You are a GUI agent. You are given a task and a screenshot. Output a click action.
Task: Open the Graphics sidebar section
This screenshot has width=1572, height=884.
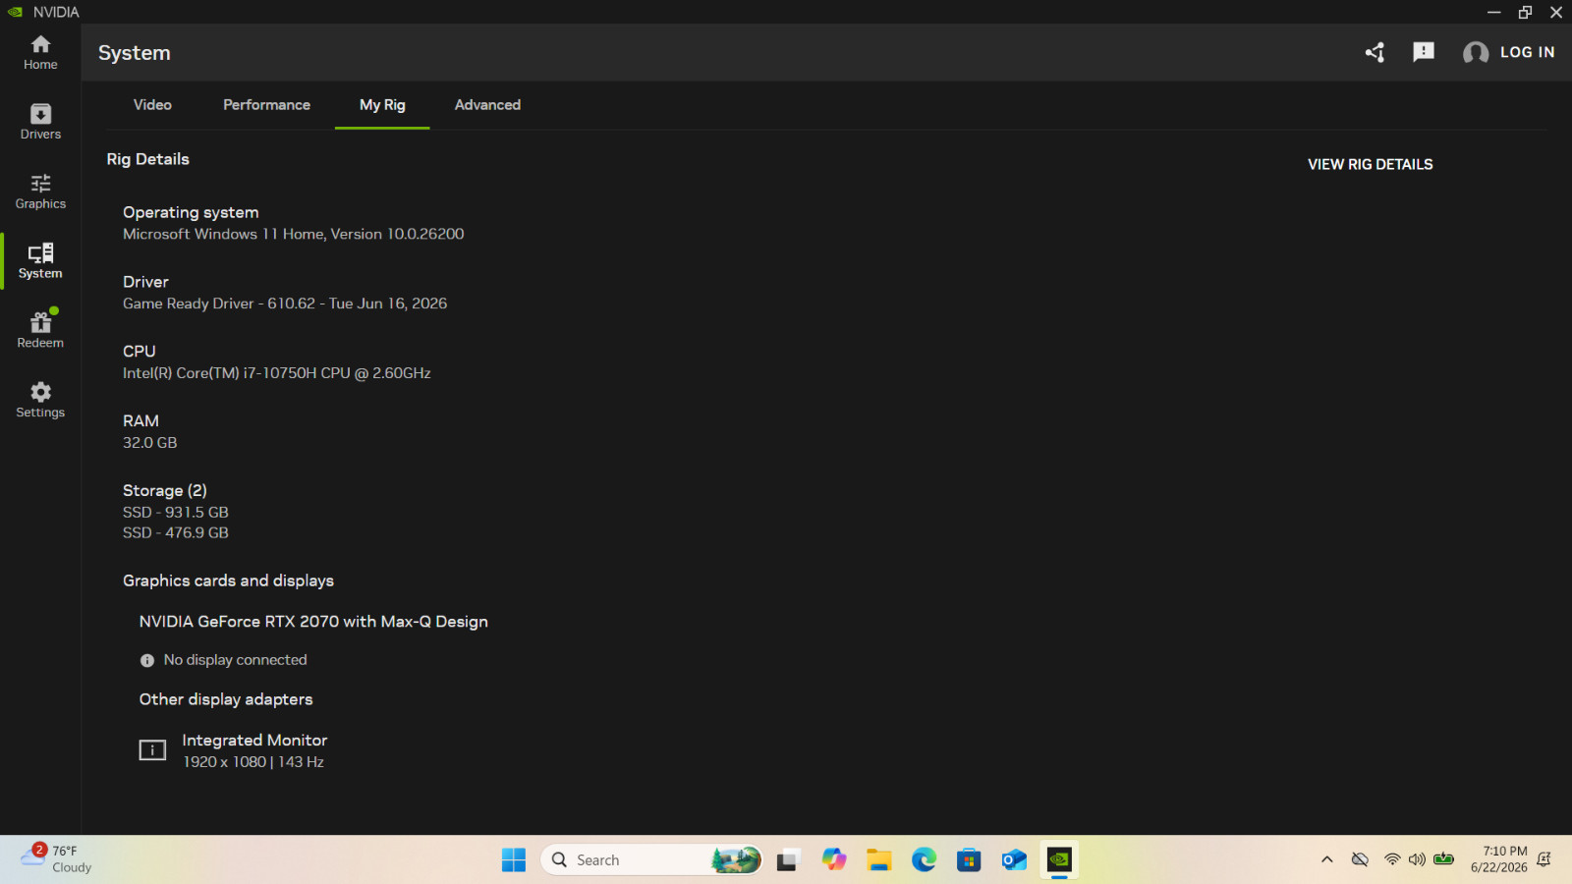[40, 192]
